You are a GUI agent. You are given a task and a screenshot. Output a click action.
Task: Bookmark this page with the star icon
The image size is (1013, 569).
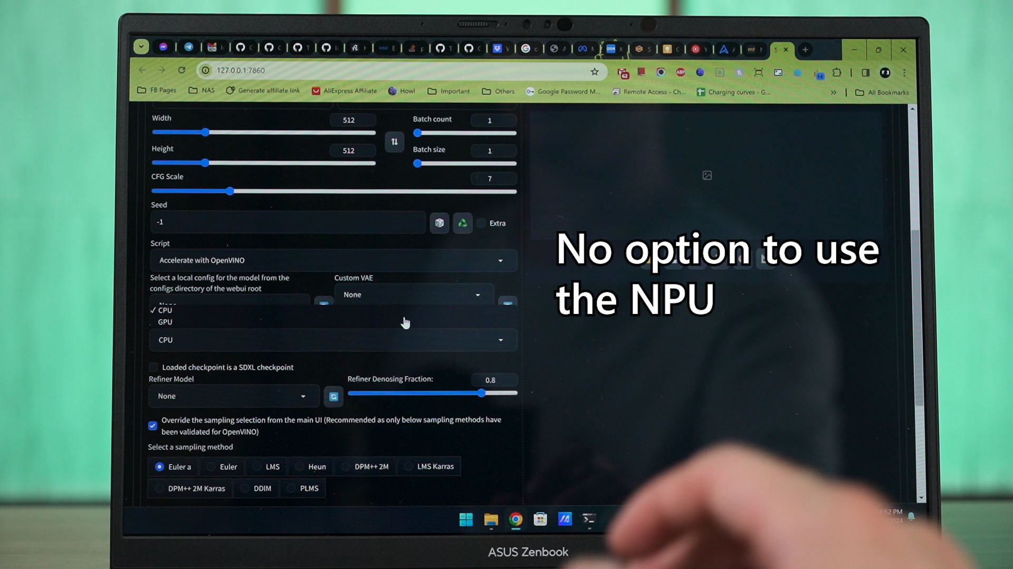click(x=595, y=72)
